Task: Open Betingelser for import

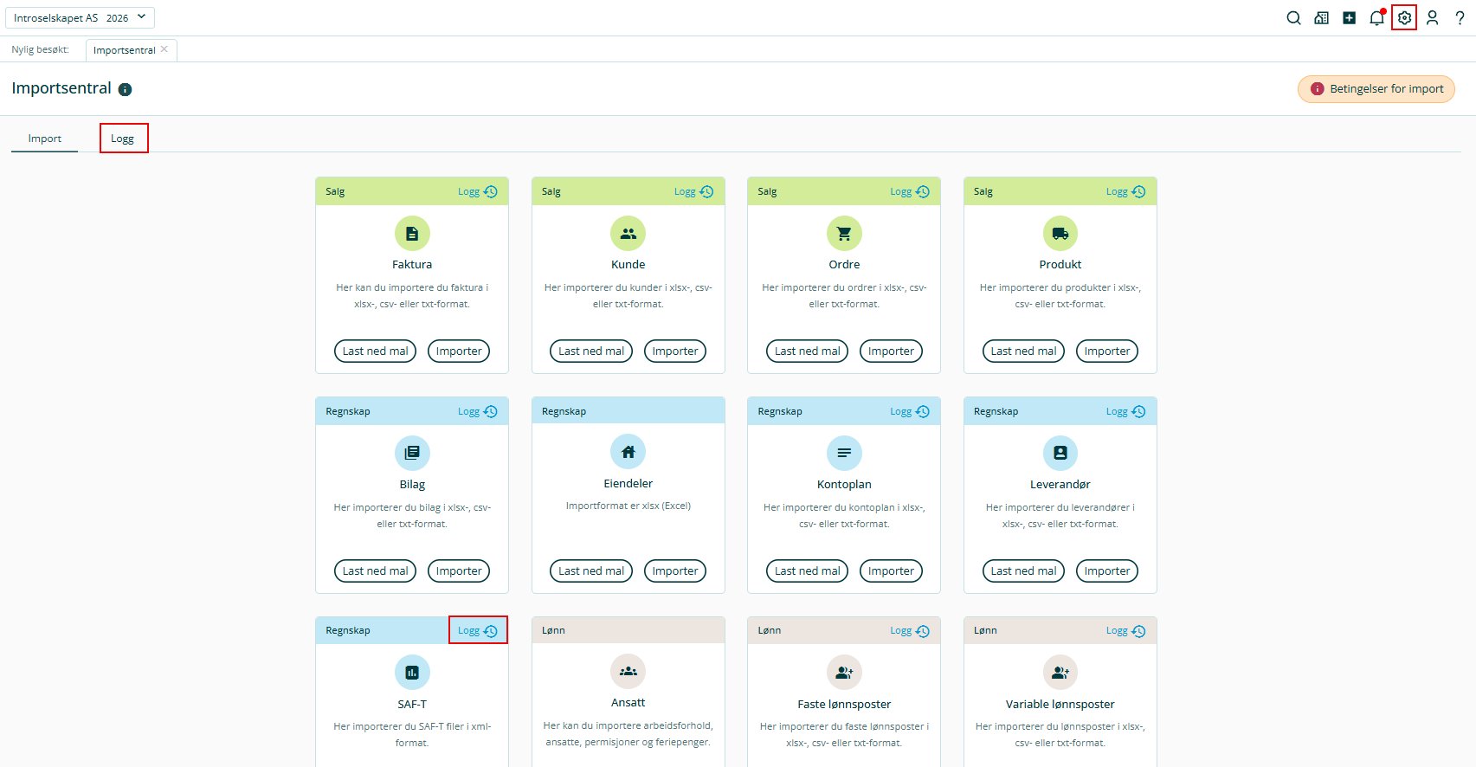Action: [x=1376, y=89]
